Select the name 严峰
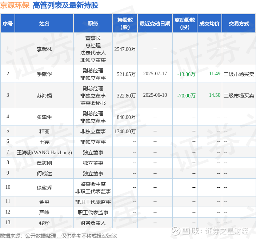Screen dimensions: 256x239 click(x=44, y=212)
